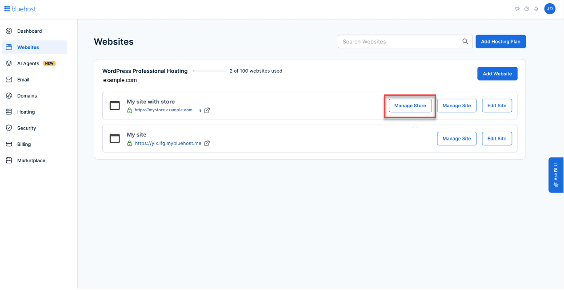Click the Manage Store button
This screenshot has width=564, height=290.
[410, 106]
